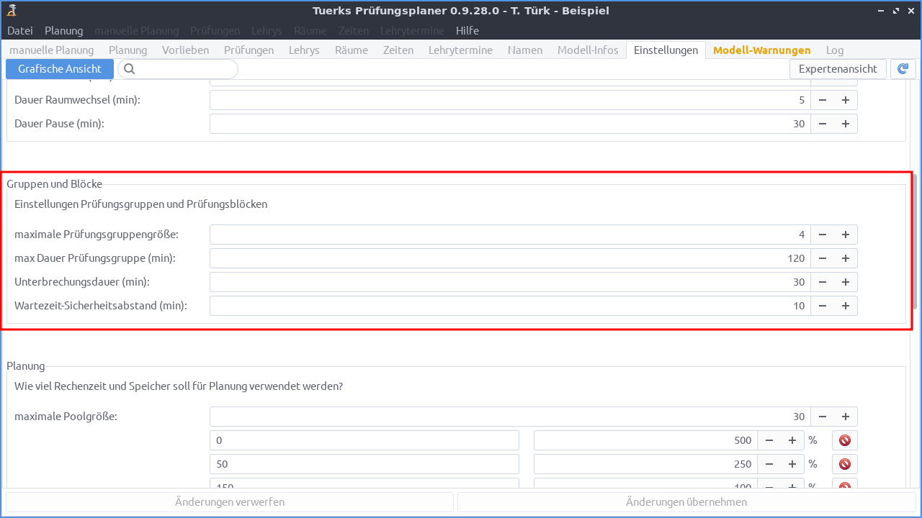Screen dimensions: 922x518
Task: Increase Dauer Pause with its plus stepper
Action: coord(845,123)
